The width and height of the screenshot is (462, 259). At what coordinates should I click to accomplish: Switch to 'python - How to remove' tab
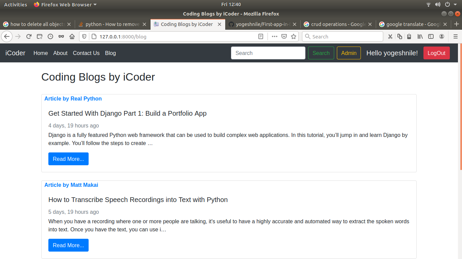tap(113, 24)
